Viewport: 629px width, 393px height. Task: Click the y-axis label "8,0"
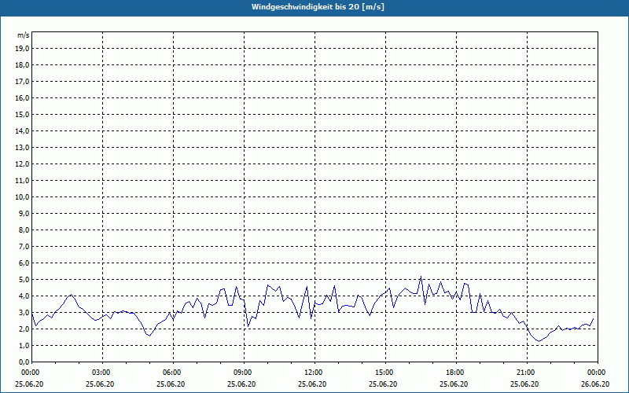24,230
